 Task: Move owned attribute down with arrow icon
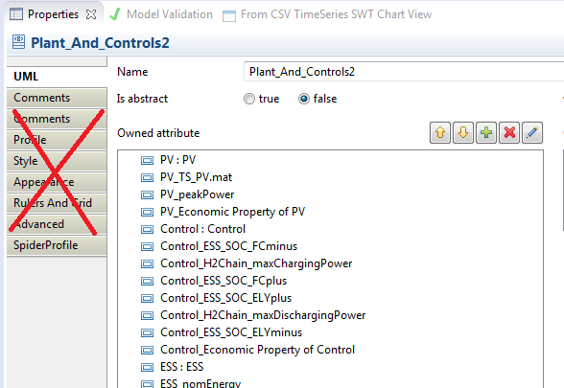[x=463, y=133]
